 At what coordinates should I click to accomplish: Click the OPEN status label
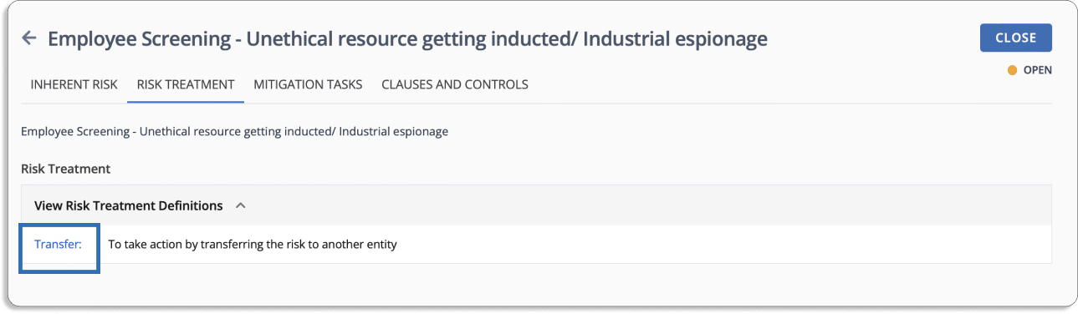(1038, 71)
